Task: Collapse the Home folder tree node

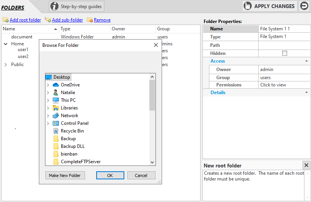Action: (6, 44)
